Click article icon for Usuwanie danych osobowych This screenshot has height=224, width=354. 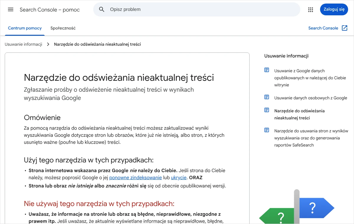[267, 97]
